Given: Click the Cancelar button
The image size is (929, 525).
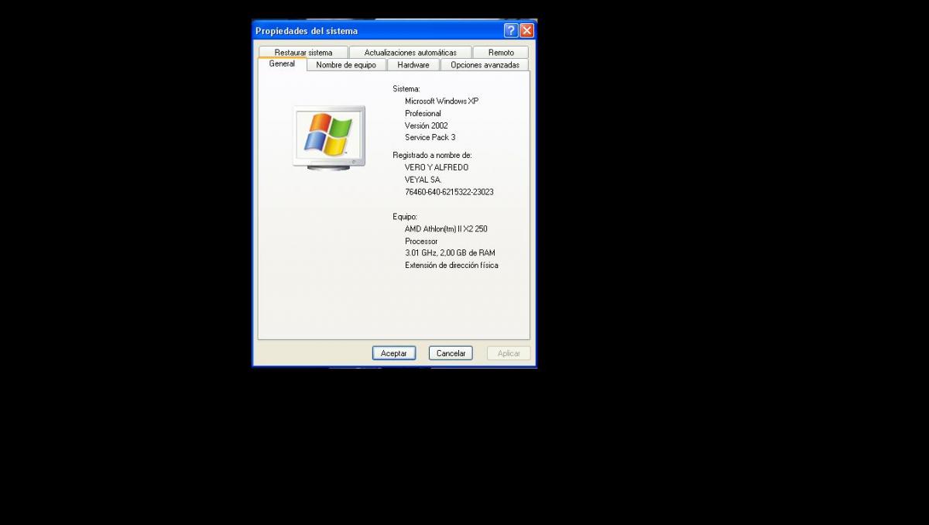Looking at the screenshot, I should (x=451, y=353).
